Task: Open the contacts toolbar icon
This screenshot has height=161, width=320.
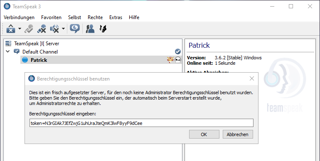Action: click(x=90, y=29)
